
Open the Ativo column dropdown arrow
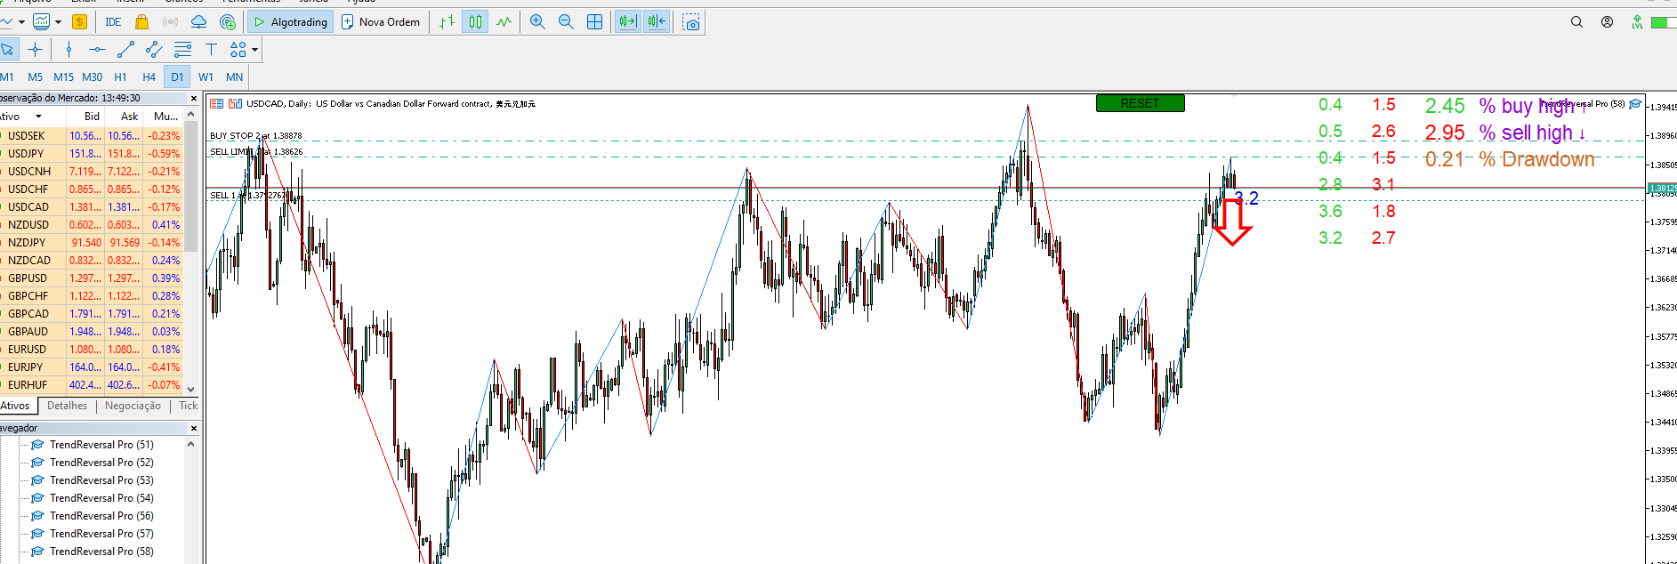[38, 117]
